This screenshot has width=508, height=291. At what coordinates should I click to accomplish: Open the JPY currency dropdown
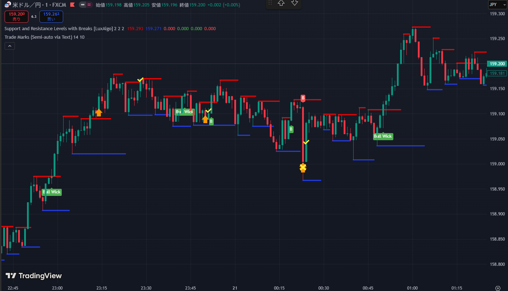pos(497,5)
